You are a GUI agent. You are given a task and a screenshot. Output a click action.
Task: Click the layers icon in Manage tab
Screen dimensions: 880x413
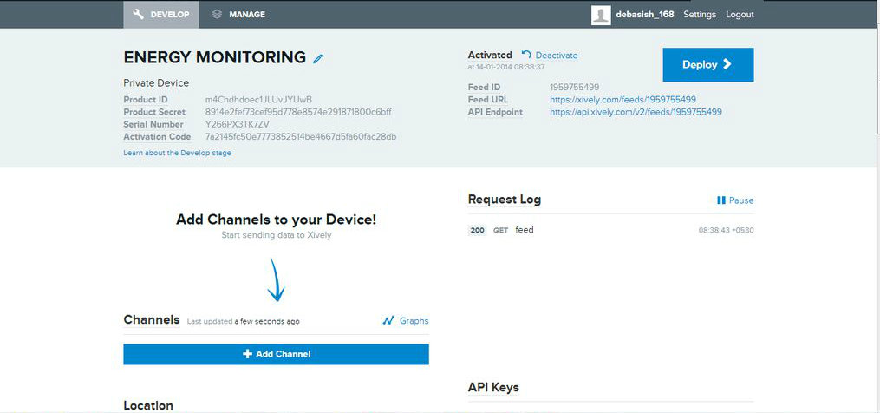point(217,15)
